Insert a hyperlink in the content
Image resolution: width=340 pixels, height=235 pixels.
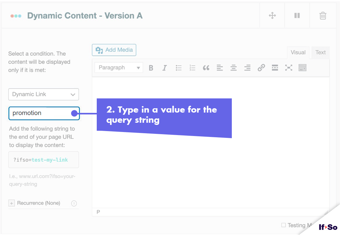[261, 68]
